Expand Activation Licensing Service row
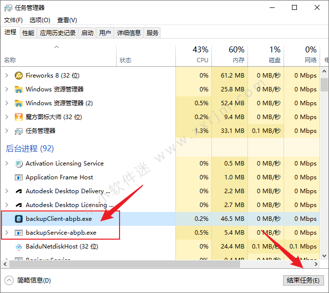Image resolution: width=329 pixels, height=293 pixels. pos(7,163)
